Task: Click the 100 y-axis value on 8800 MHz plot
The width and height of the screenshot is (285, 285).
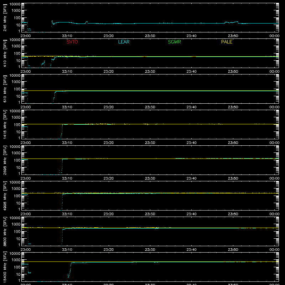Action: tap(17, 231)
